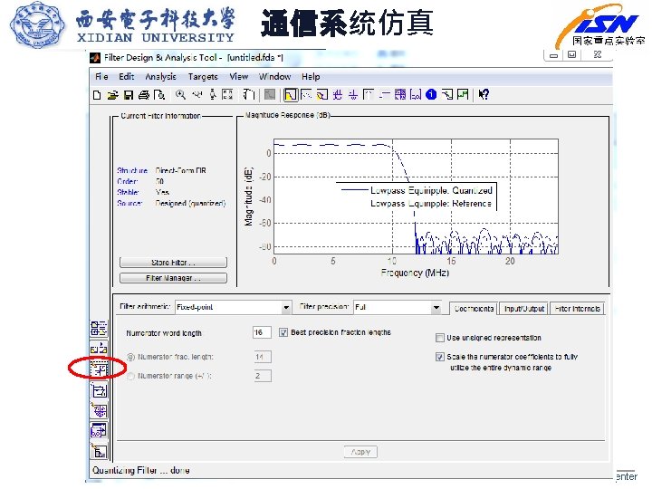Toggle the plot legend toolbar icon
This screenshot has width=652, height=489.
point(249,95)
